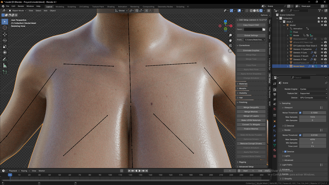Image resolution: width=329 pixels, height=185 pixels.
Task: Click the Merge Geografts button
Action: tap(251, 107)
